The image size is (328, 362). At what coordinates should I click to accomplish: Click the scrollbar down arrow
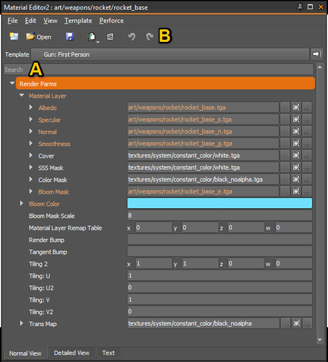320,340
